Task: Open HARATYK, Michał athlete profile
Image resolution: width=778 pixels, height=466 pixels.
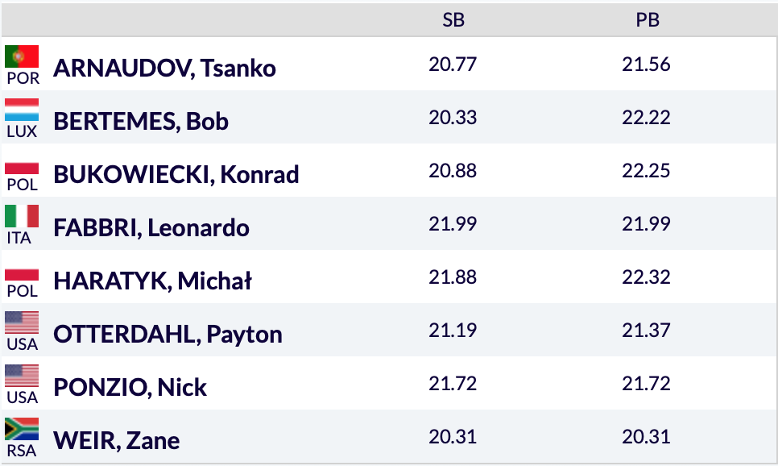Action: [152, 281]
